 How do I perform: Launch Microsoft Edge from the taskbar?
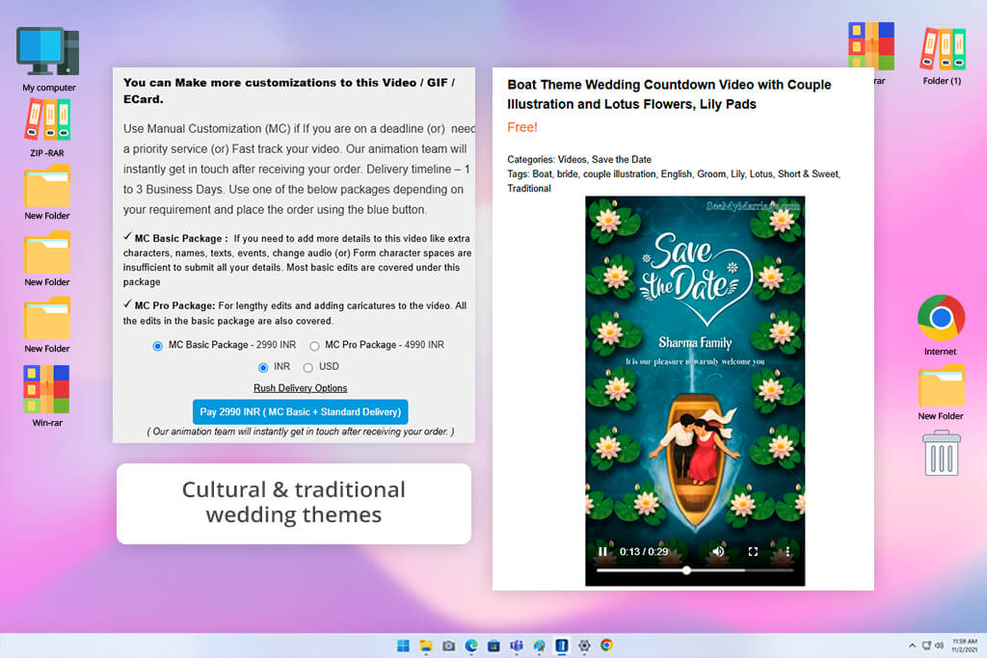click(x=471, y=645)
